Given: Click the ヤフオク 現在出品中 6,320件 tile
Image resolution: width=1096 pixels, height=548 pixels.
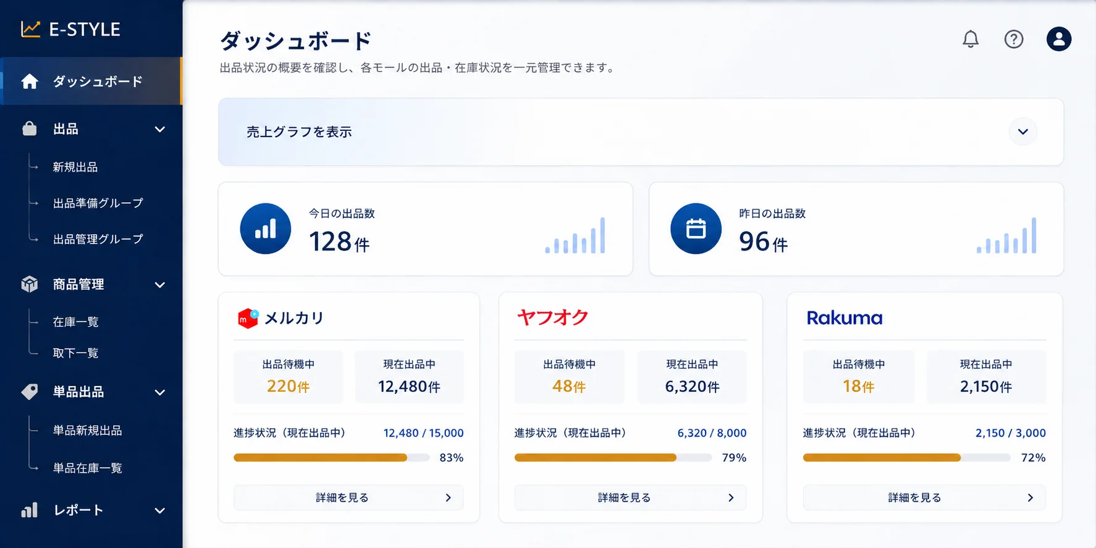Looking at the screenshot, I should point(692,377).
